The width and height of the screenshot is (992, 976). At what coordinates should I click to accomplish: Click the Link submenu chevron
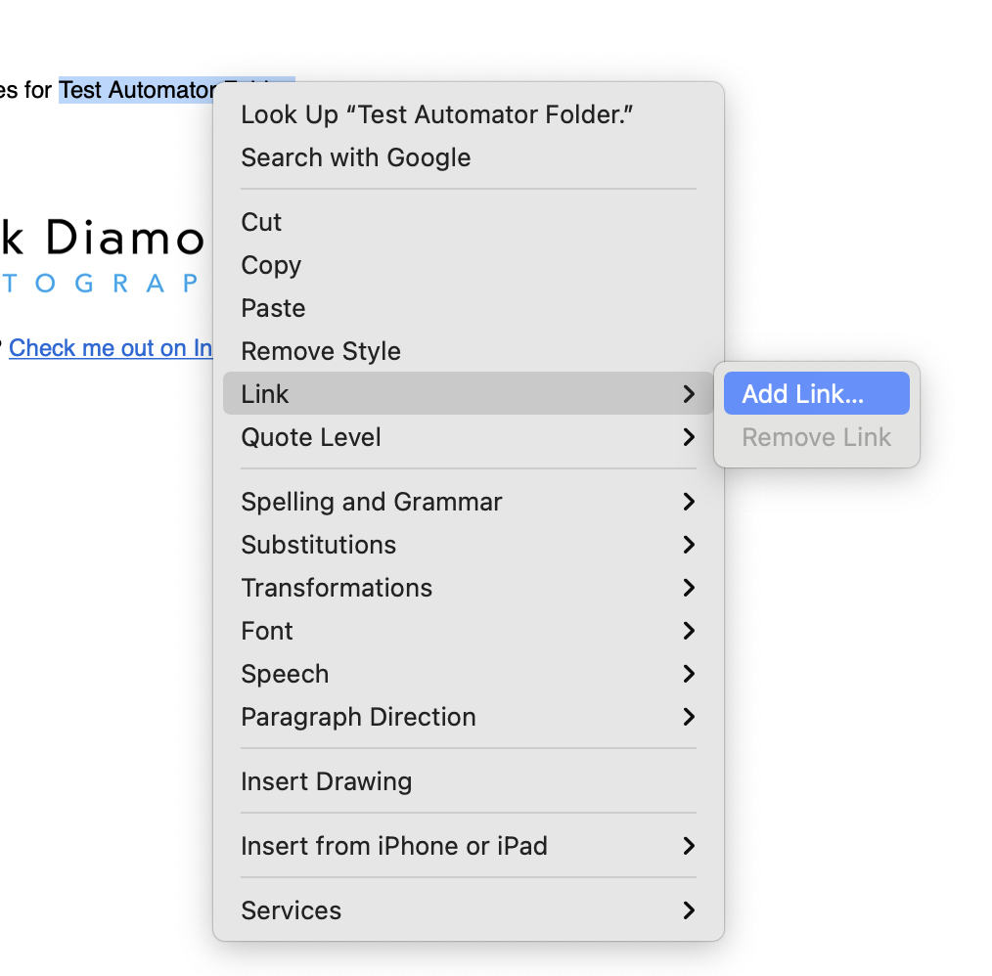point(689,394)
